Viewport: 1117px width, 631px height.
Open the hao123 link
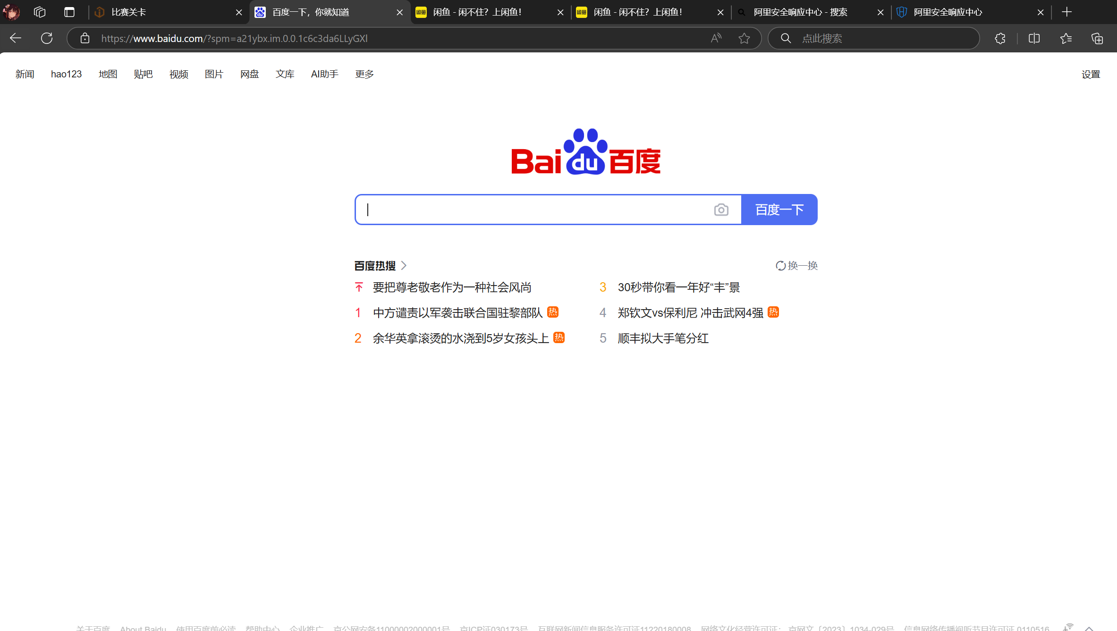click(66, 74)
